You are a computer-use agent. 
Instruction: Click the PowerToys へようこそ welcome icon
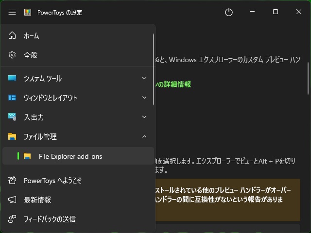point(12,180)
